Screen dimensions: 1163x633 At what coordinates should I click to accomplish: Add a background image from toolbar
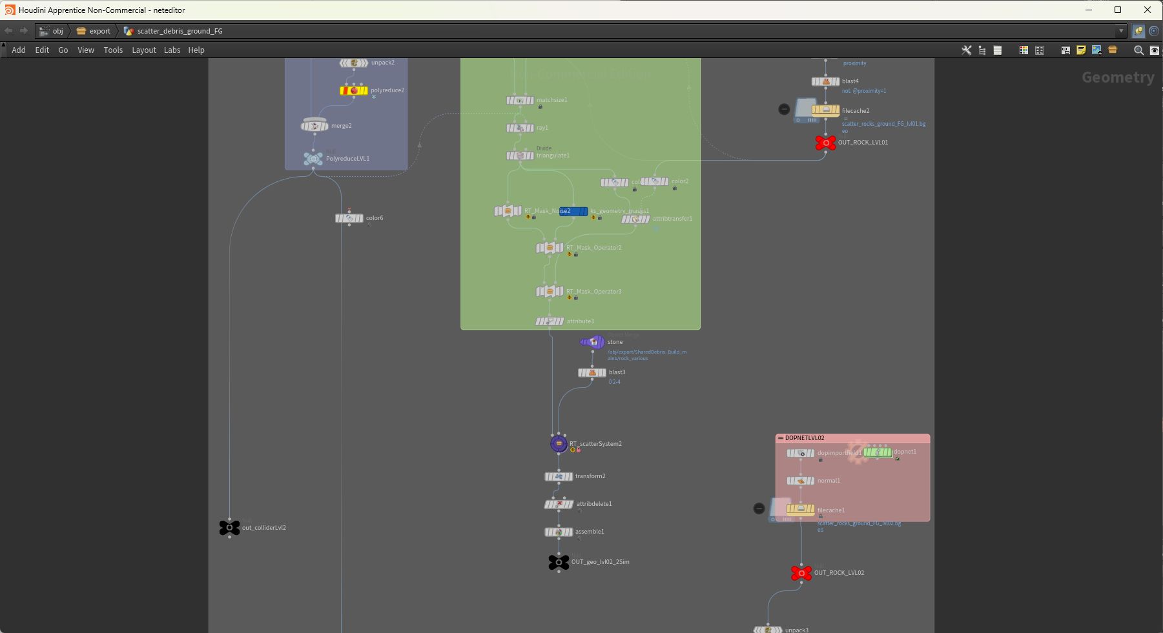1096,50
